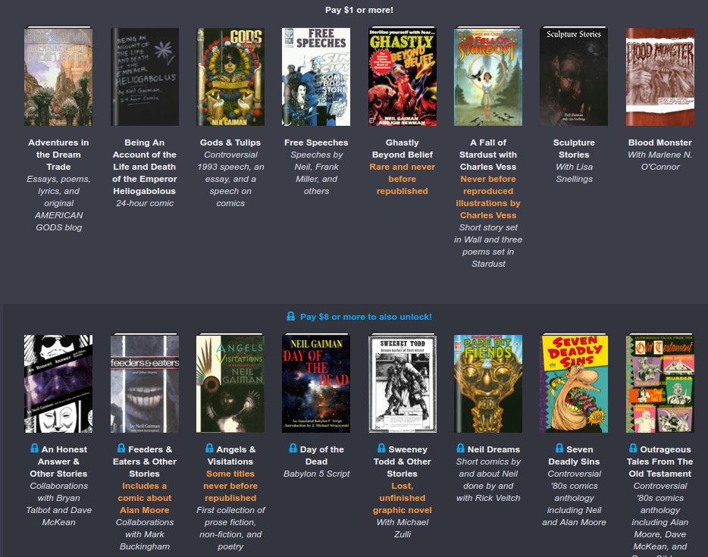The width and height of the screenshot is (708, 557).
Task: Click 'With Michael Zulli' description
Action: click(403, 528)
